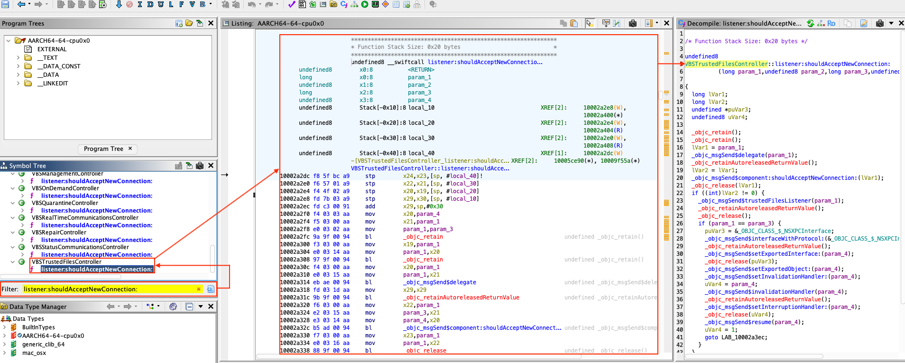The width and height of the screenshot is (905, 363).
Task: Collapse the VBSRepairController class node
Action: coord(13,233)
